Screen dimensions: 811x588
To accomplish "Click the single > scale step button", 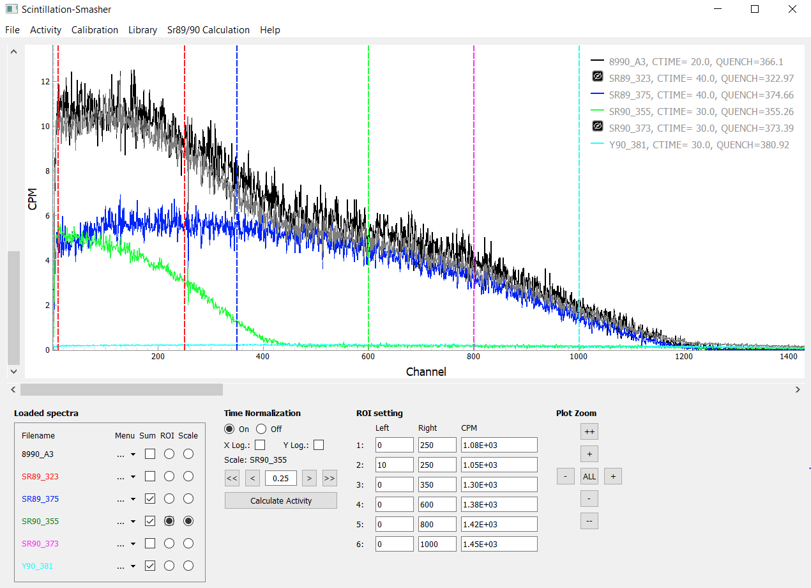I will point(308,479).
